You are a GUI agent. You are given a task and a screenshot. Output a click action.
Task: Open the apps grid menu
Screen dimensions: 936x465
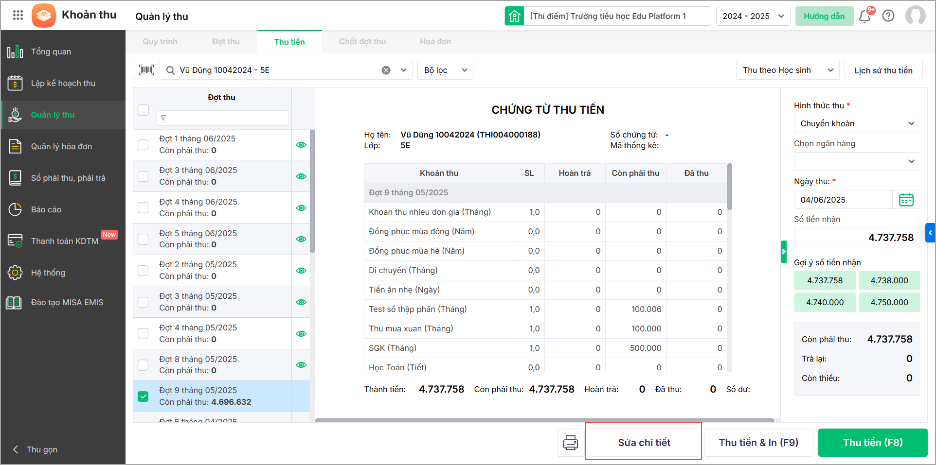[18, 15]
